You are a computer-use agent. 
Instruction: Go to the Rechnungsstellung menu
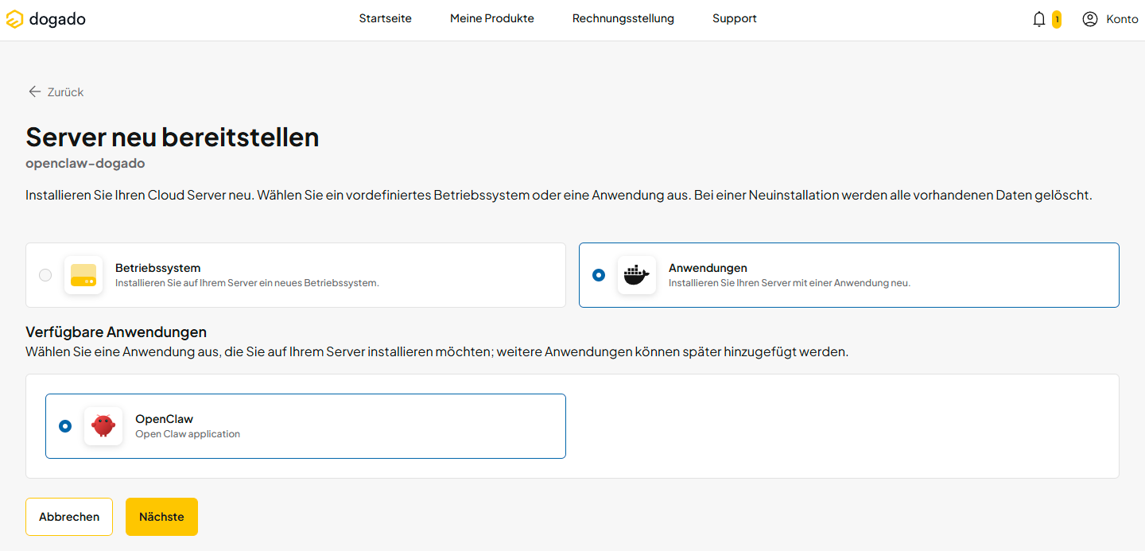[623, 18]
